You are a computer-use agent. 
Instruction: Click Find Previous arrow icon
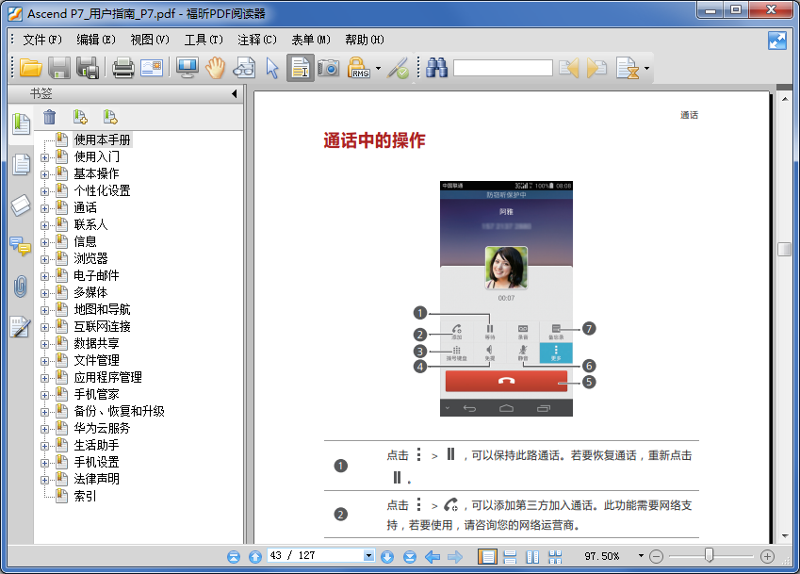tap(569, 68)
